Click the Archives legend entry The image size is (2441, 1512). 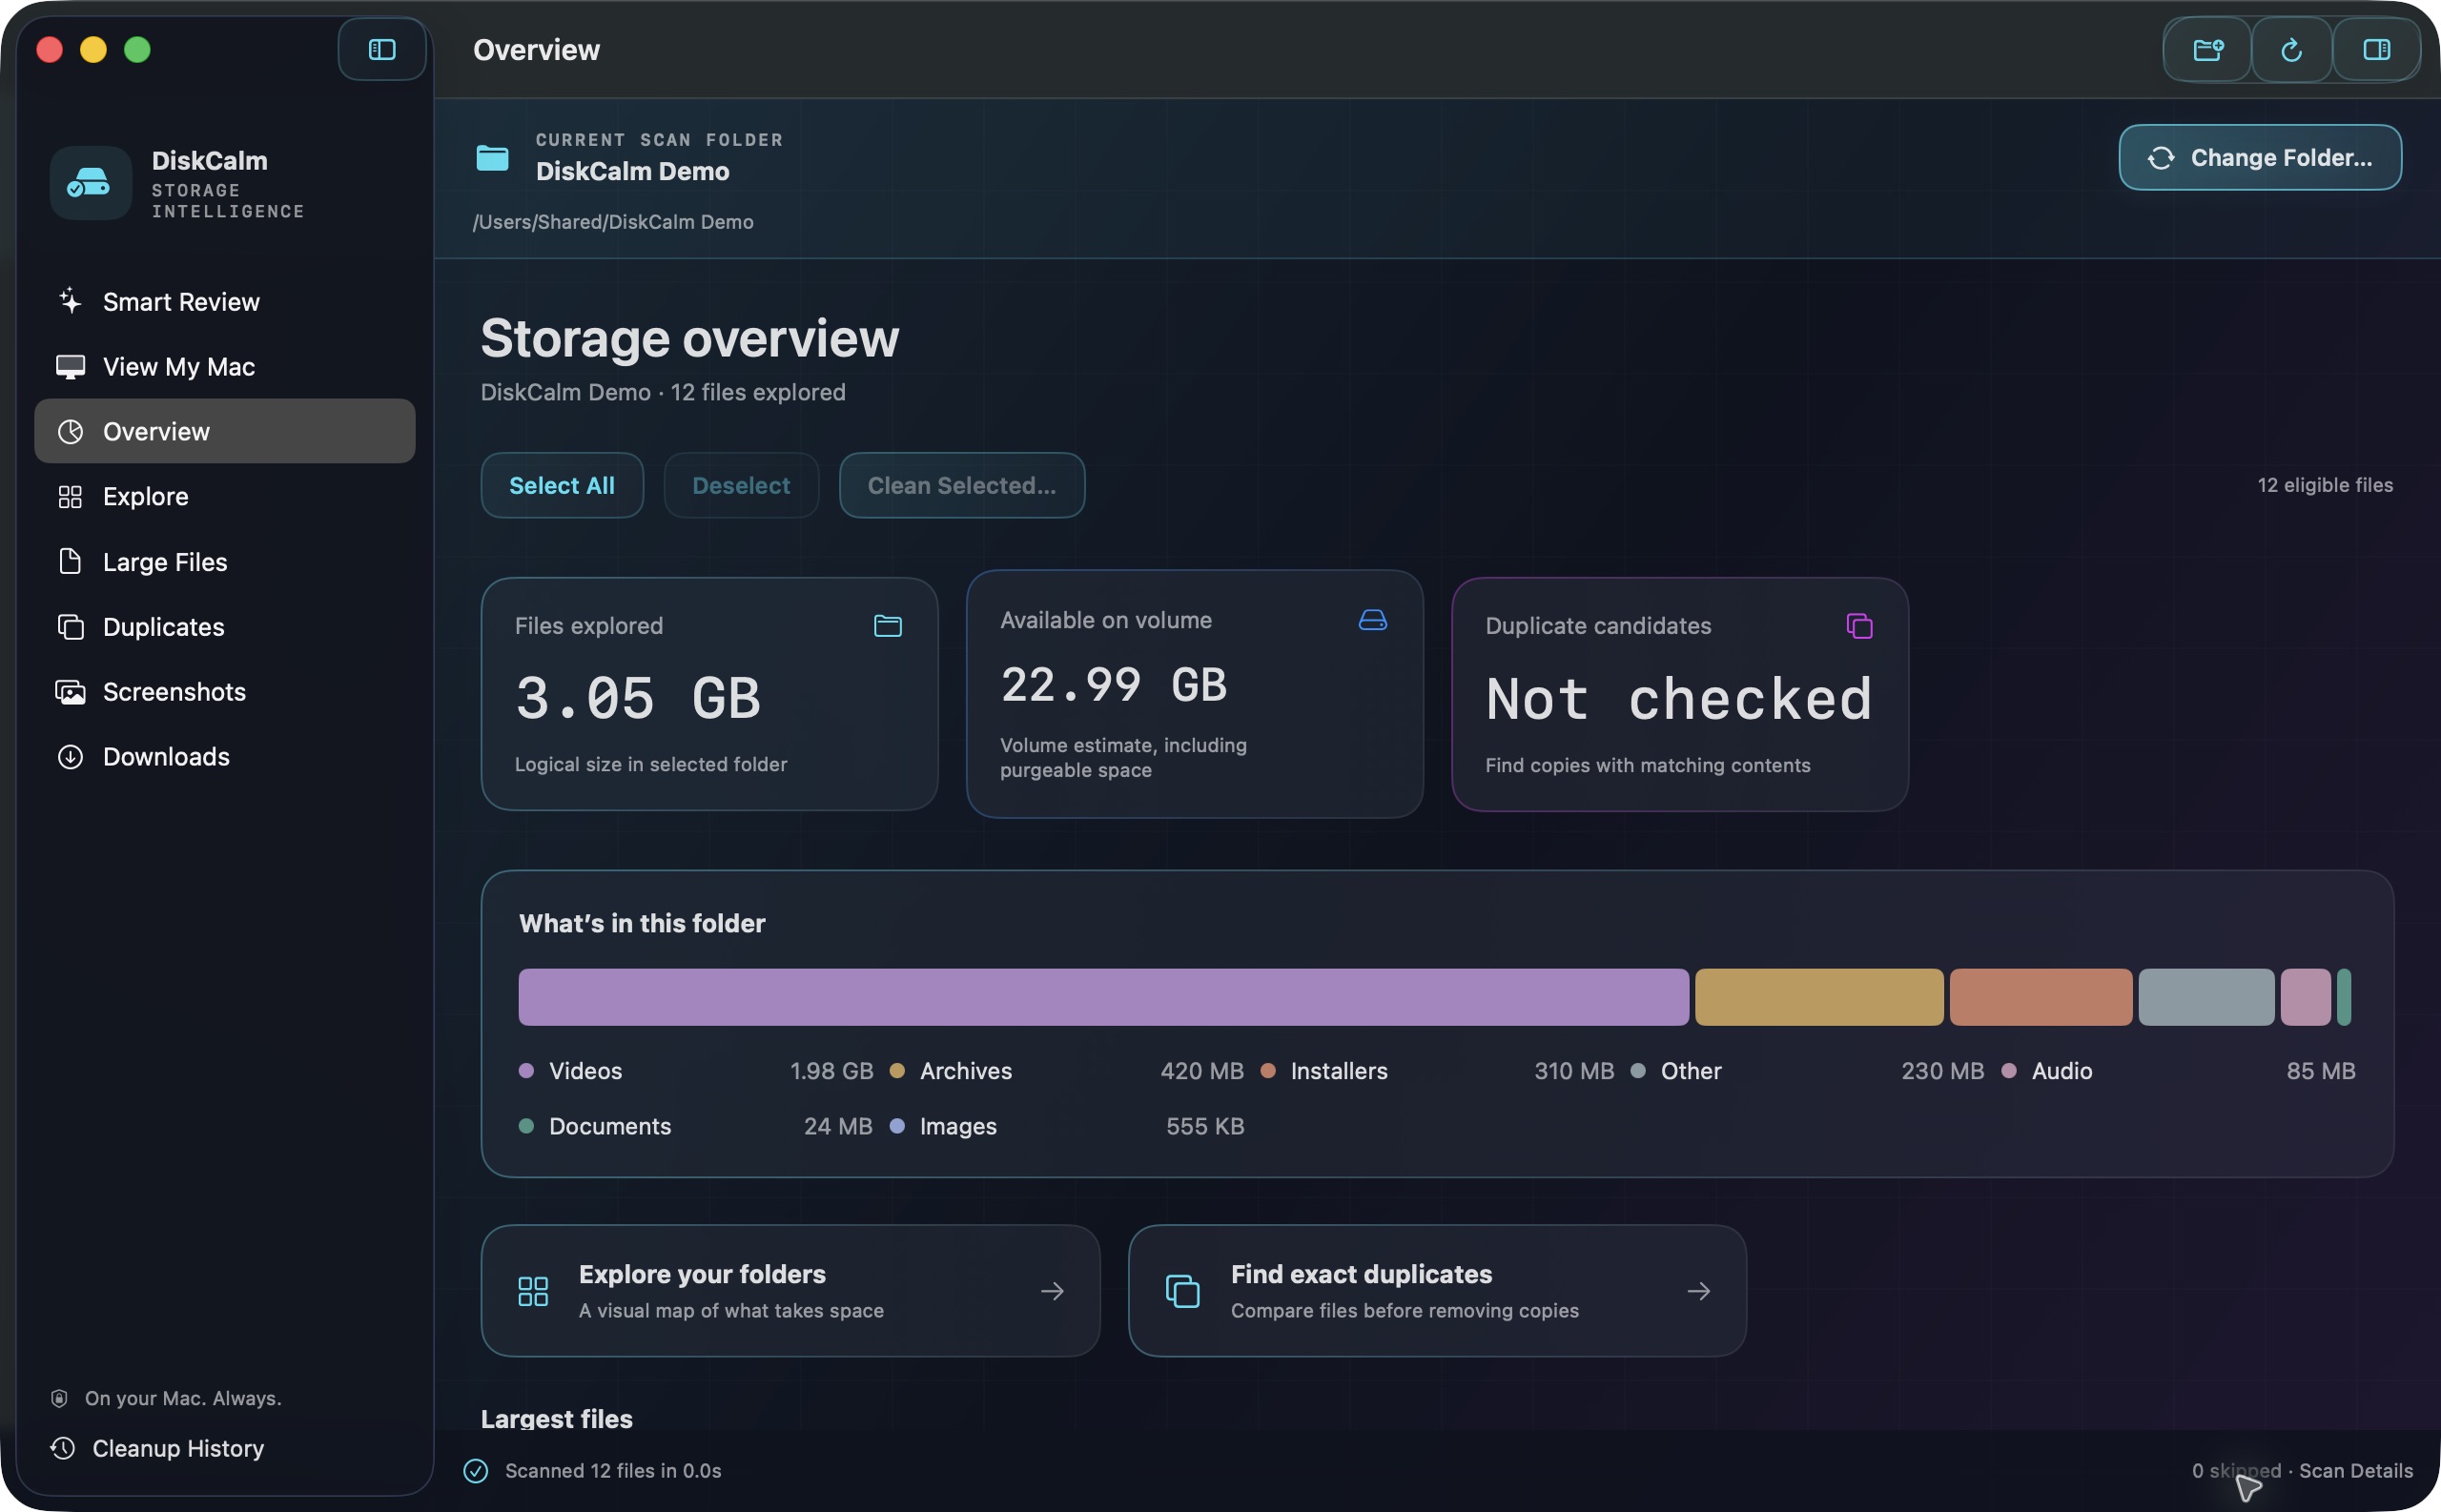pyautogui.click(x=1066, y=1070)
